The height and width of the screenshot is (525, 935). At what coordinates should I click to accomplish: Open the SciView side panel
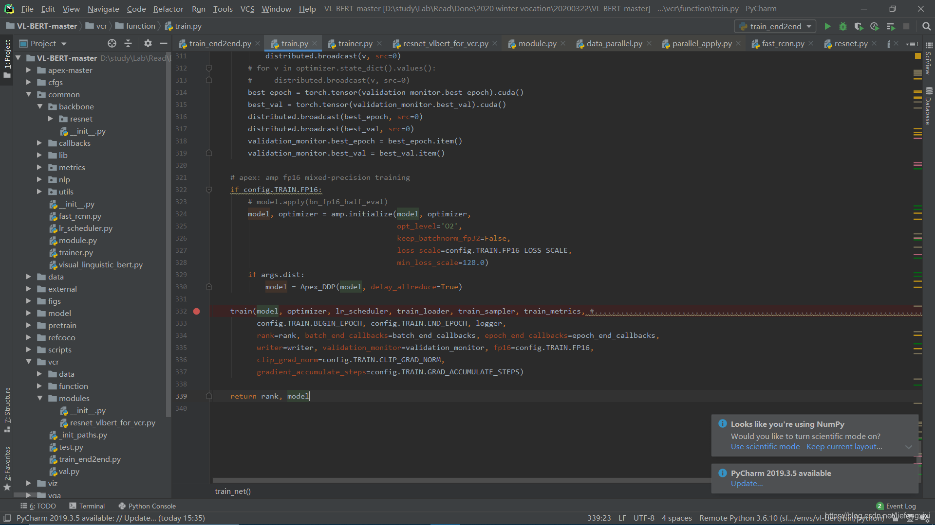point(929,58)
